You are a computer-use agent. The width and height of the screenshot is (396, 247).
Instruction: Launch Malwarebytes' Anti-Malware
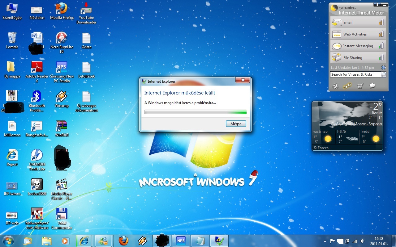click(37, 219)
